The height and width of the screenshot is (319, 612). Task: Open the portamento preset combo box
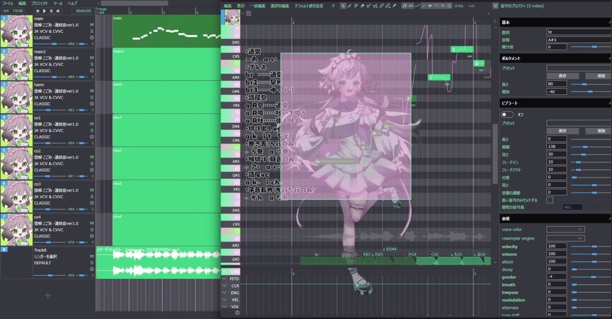579,68
